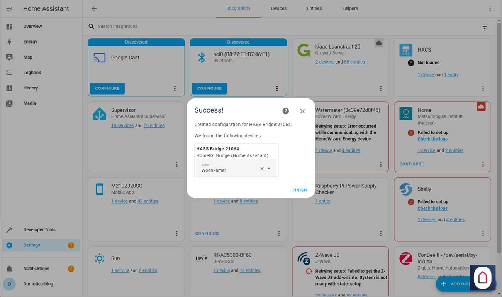The height and width of the screenshot is (297, 502).
Task: Switch to the Devices tab
Action: [x=278, y=8]
